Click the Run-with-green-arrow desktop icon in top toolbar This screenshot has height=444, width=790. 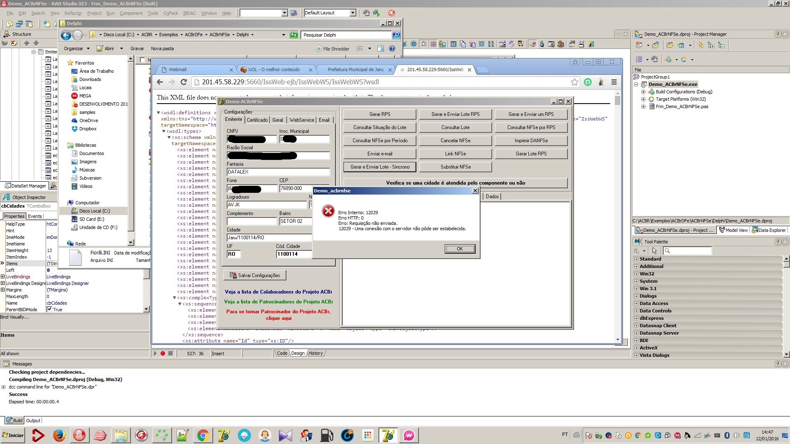point(376,13)
